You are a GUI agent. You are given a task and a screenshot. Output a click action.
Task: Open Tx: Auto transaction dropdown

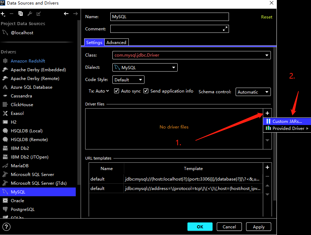[x=99, y=91]
